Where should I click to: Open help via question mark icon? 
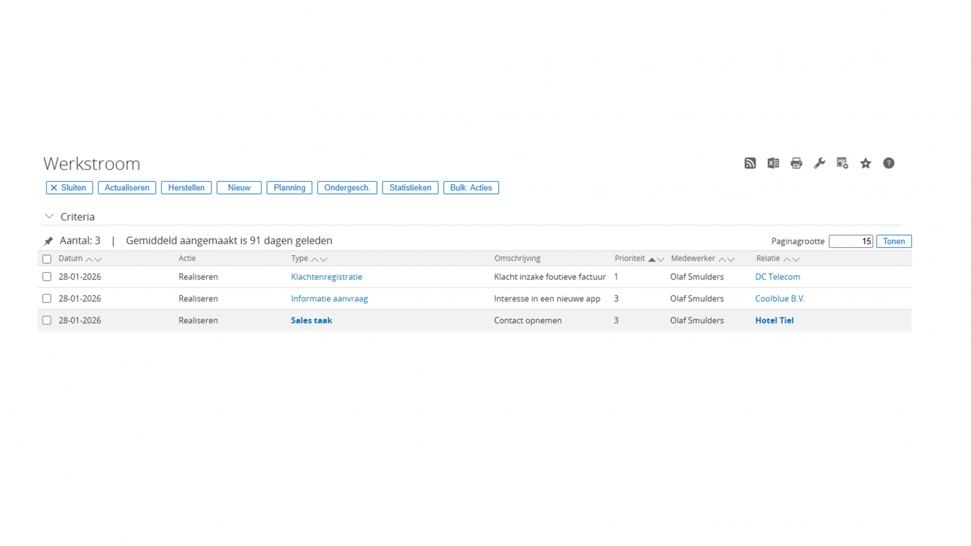(x=888, y=164)
